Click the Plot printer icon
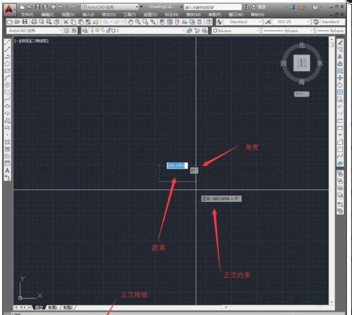The height and width of the screenshot is (315, 352). point(34,22)
